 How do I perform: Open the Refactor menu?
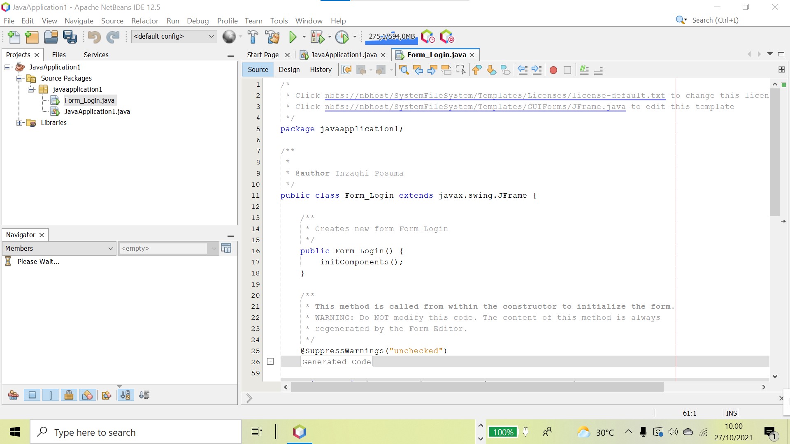144,21
